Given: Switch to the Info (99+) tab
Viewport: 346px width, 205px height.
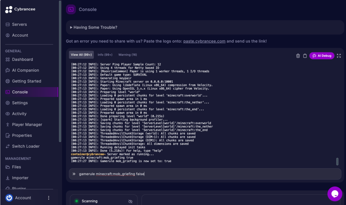Looking at the screenshot, I should pos(105,55).
